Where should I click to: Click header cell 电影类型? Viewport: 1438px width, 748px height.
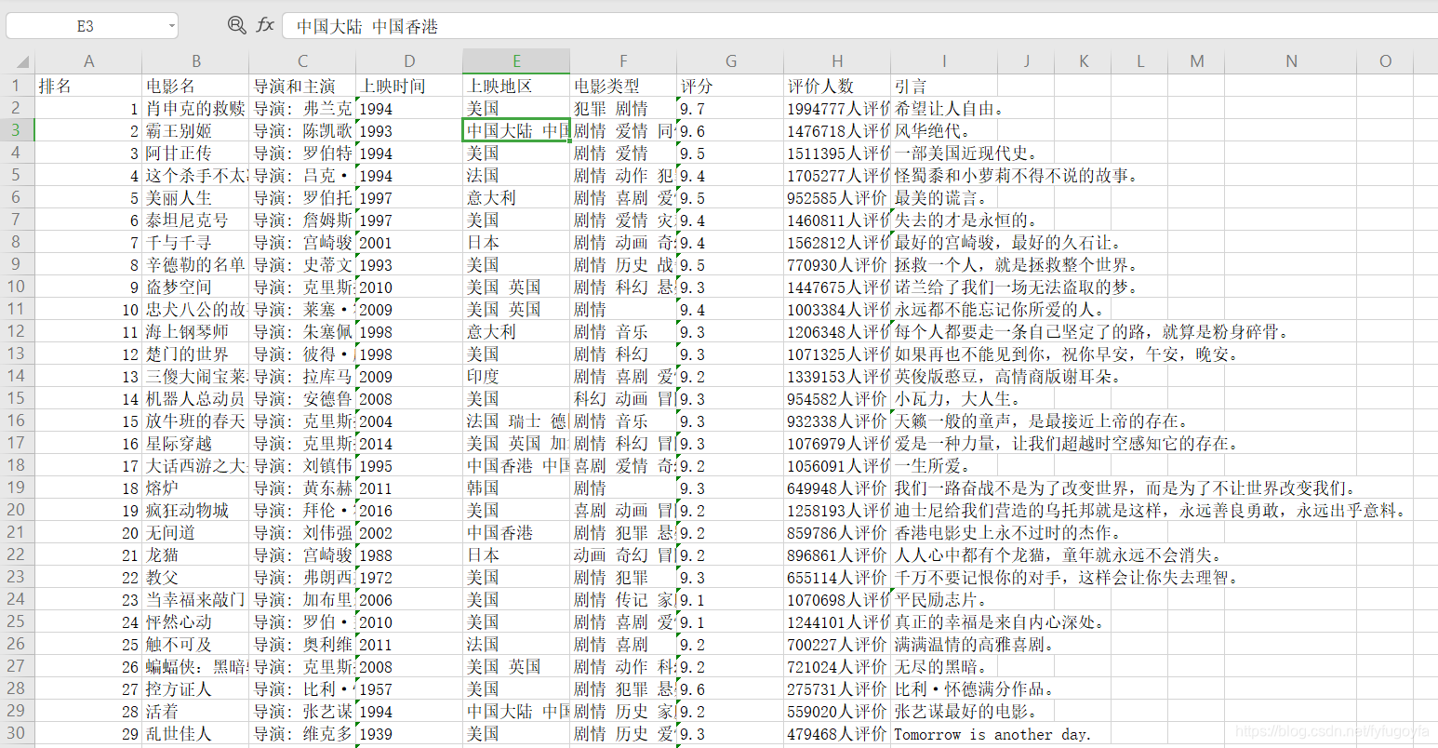623,86
